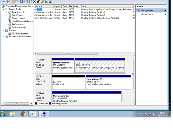Screen dimensions: 173x129
Task: Click the network tray icon
Action: click(150, 114)
